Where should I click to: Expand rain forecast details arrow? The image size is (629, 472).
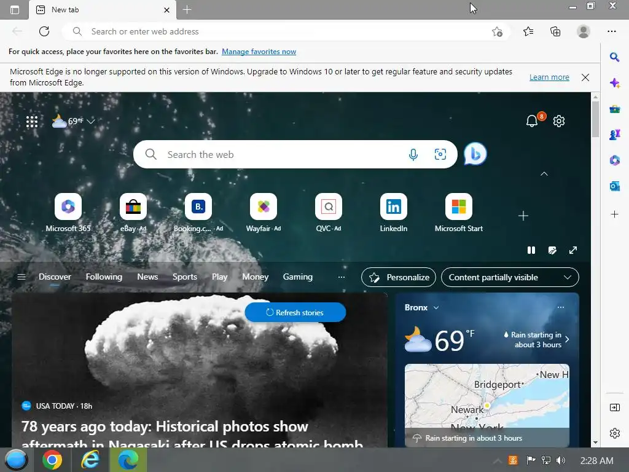tap(567, 339)
